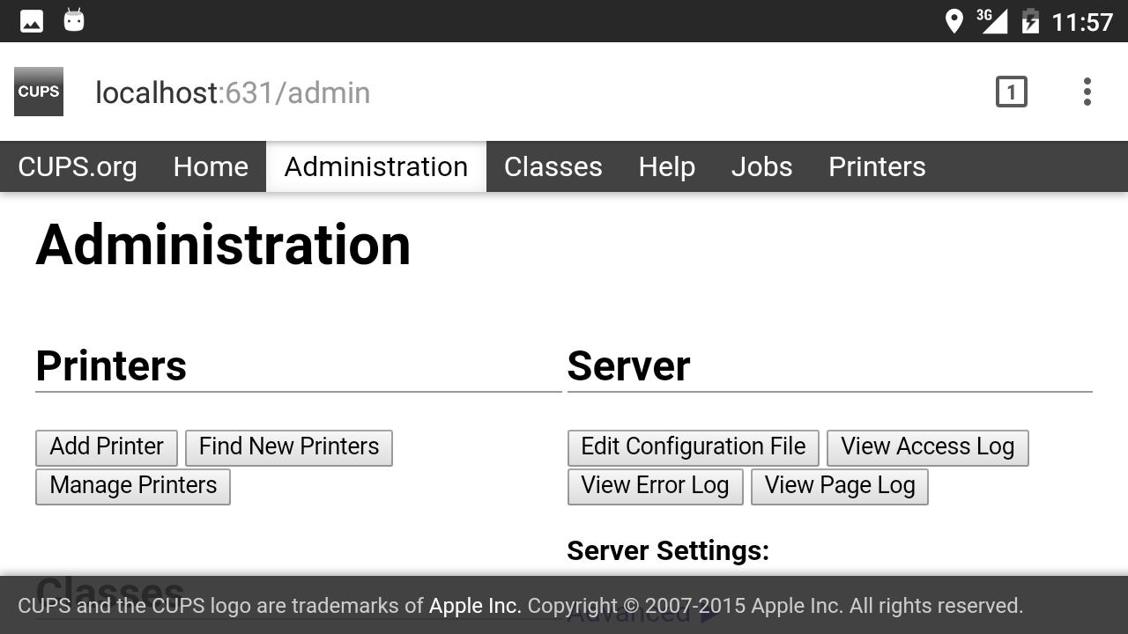
Task: Tap the 3G signal strength icon
Action: click(992, 20)
